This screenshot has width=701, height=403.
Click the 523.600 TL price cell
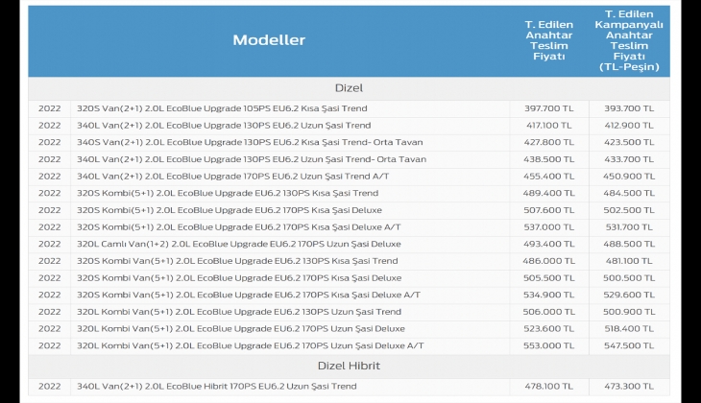[550, 328]
